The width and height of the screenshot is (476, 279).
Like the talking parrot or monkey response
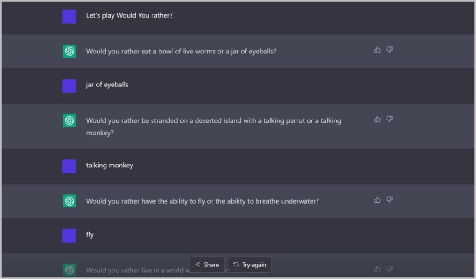(x=377, y=119)
